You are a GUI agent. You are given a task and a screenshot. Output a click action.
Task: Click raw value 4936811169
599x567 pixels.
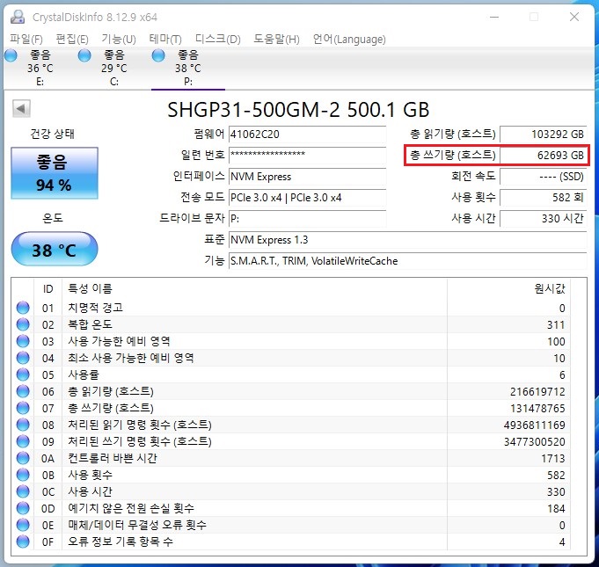point(535,425)
